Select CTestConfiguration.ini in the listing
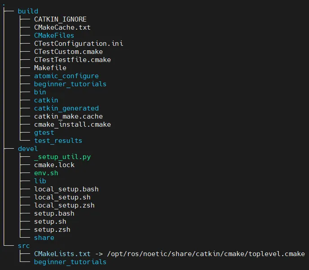309x270 pixels. point(79,44)
